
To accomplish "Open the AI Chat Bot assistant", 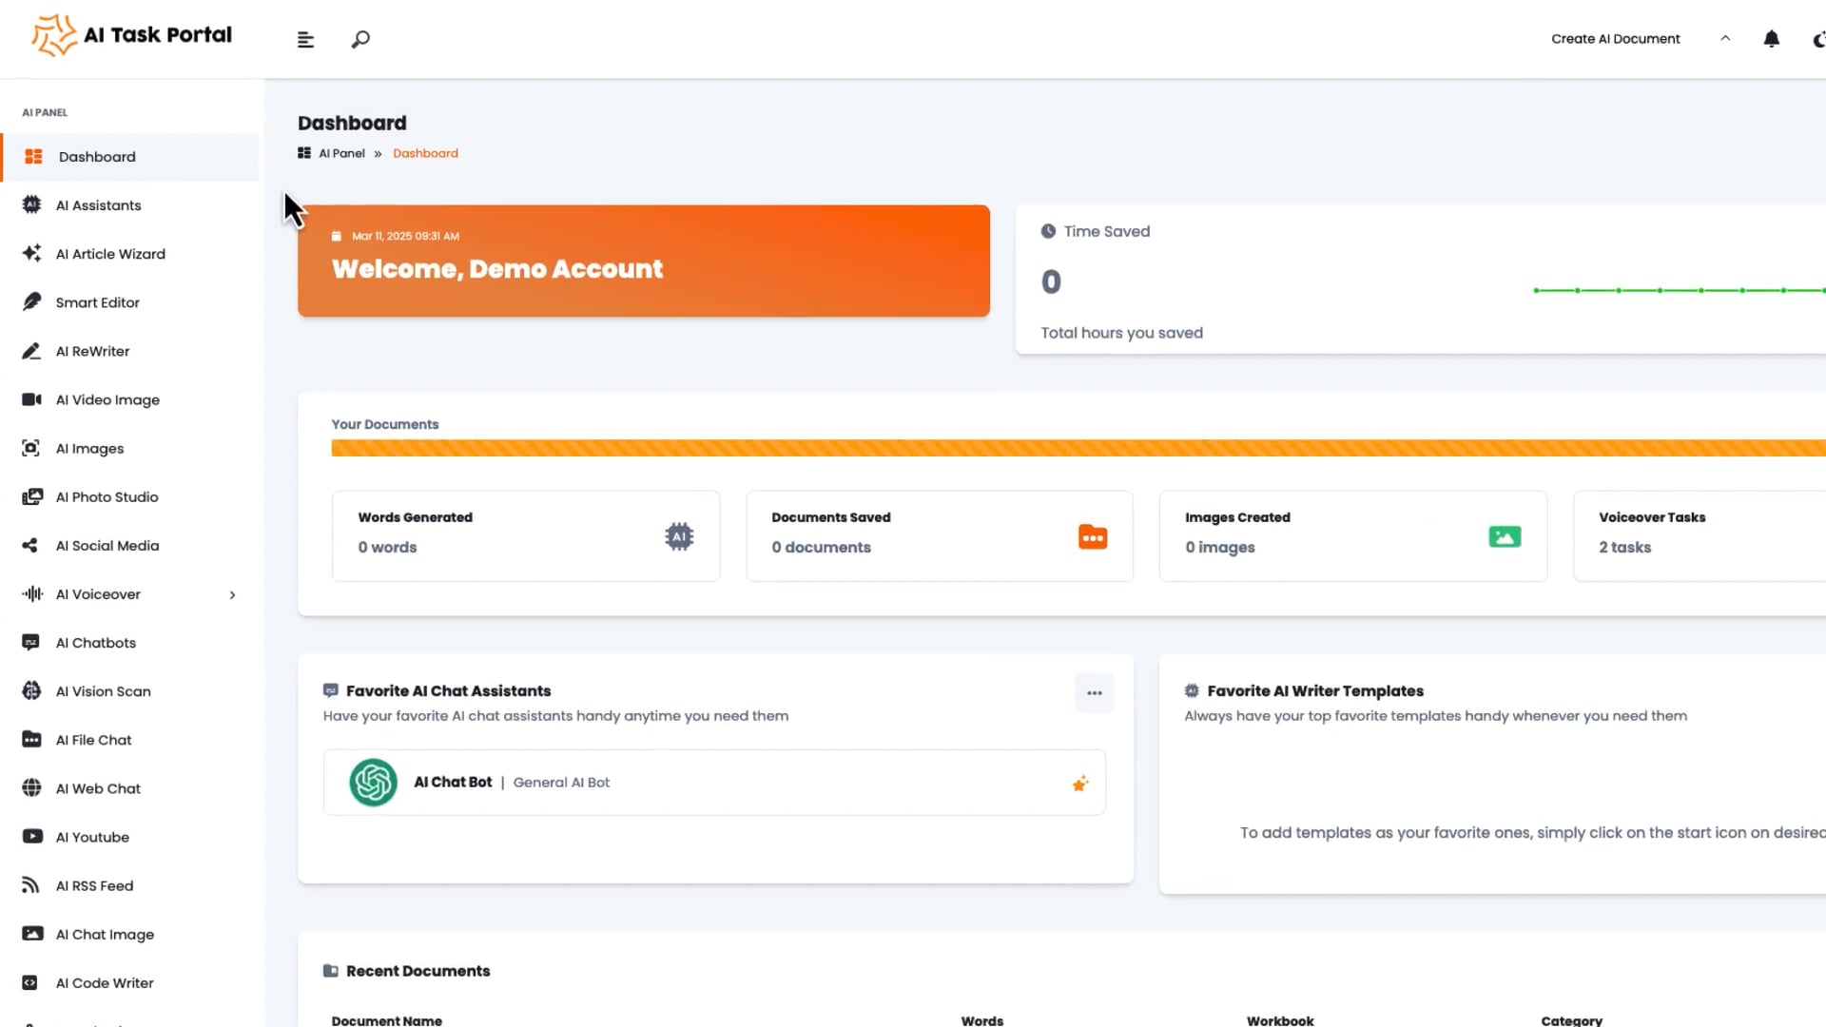I will (x=453, y=782).
